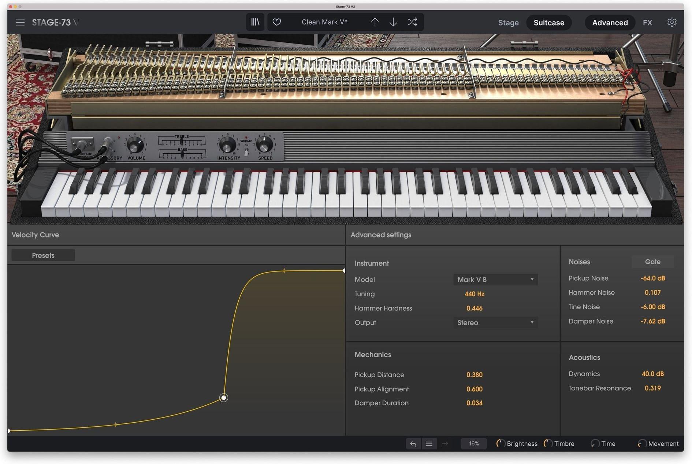The height and width of the screenshot is (464, 692).
Task: Select the velocity curve middle control point
Action: (x=224, y=397)
